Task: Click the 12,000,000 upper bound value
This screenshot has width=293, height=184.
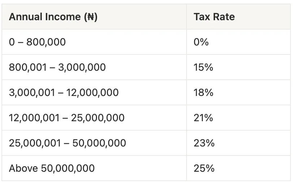Action: (x=92, y=93)
